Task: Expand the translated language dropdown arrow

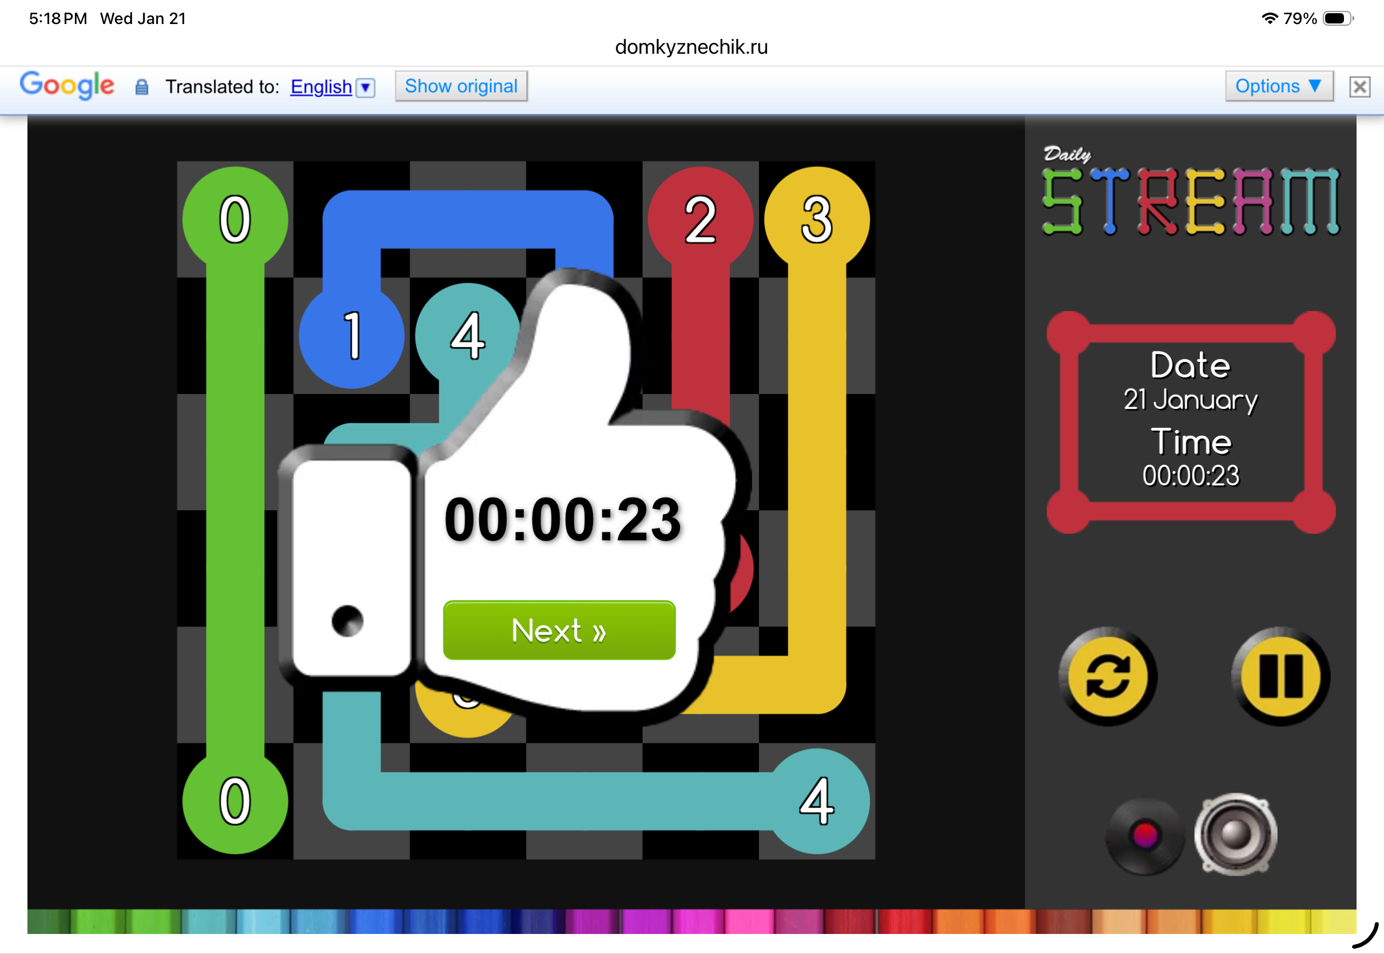Action: 365,88
